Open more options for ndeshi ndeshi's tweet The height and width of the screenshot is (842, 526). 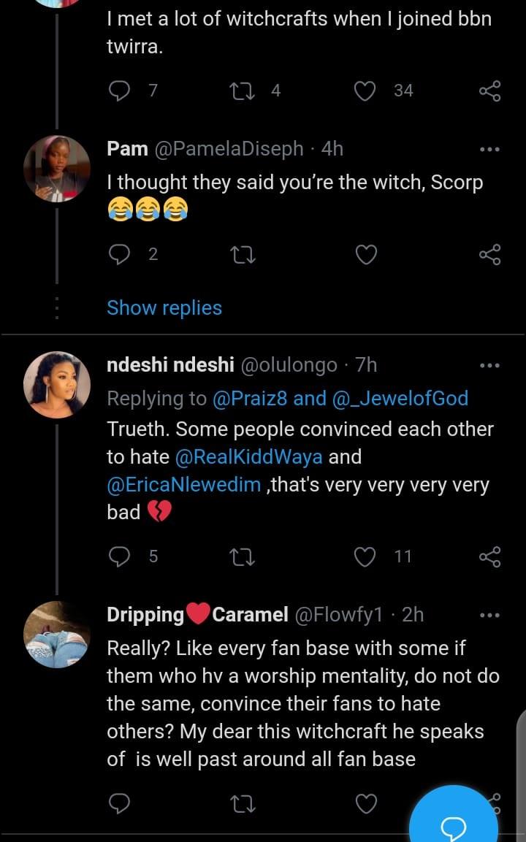[x=489, y=365]
